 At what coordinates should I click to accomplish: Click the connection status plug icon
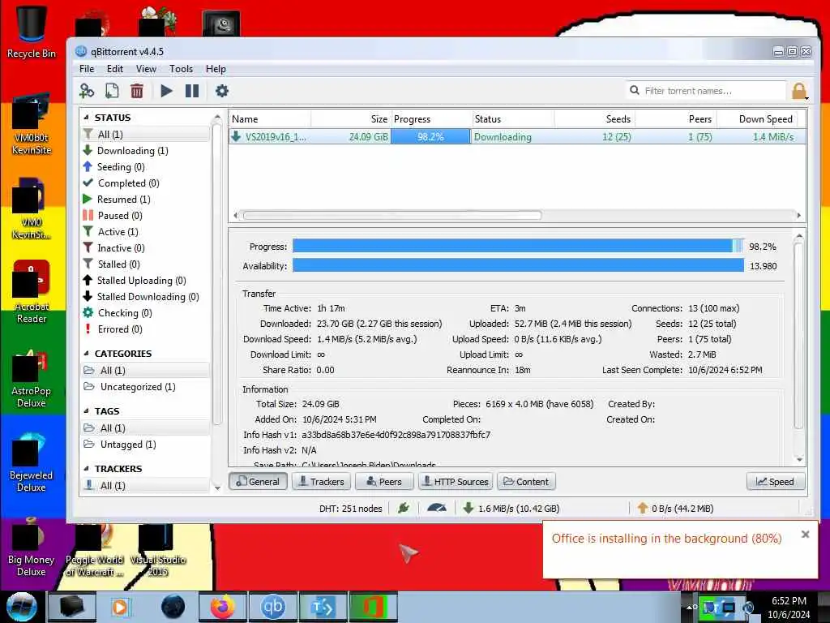[404, 508]
